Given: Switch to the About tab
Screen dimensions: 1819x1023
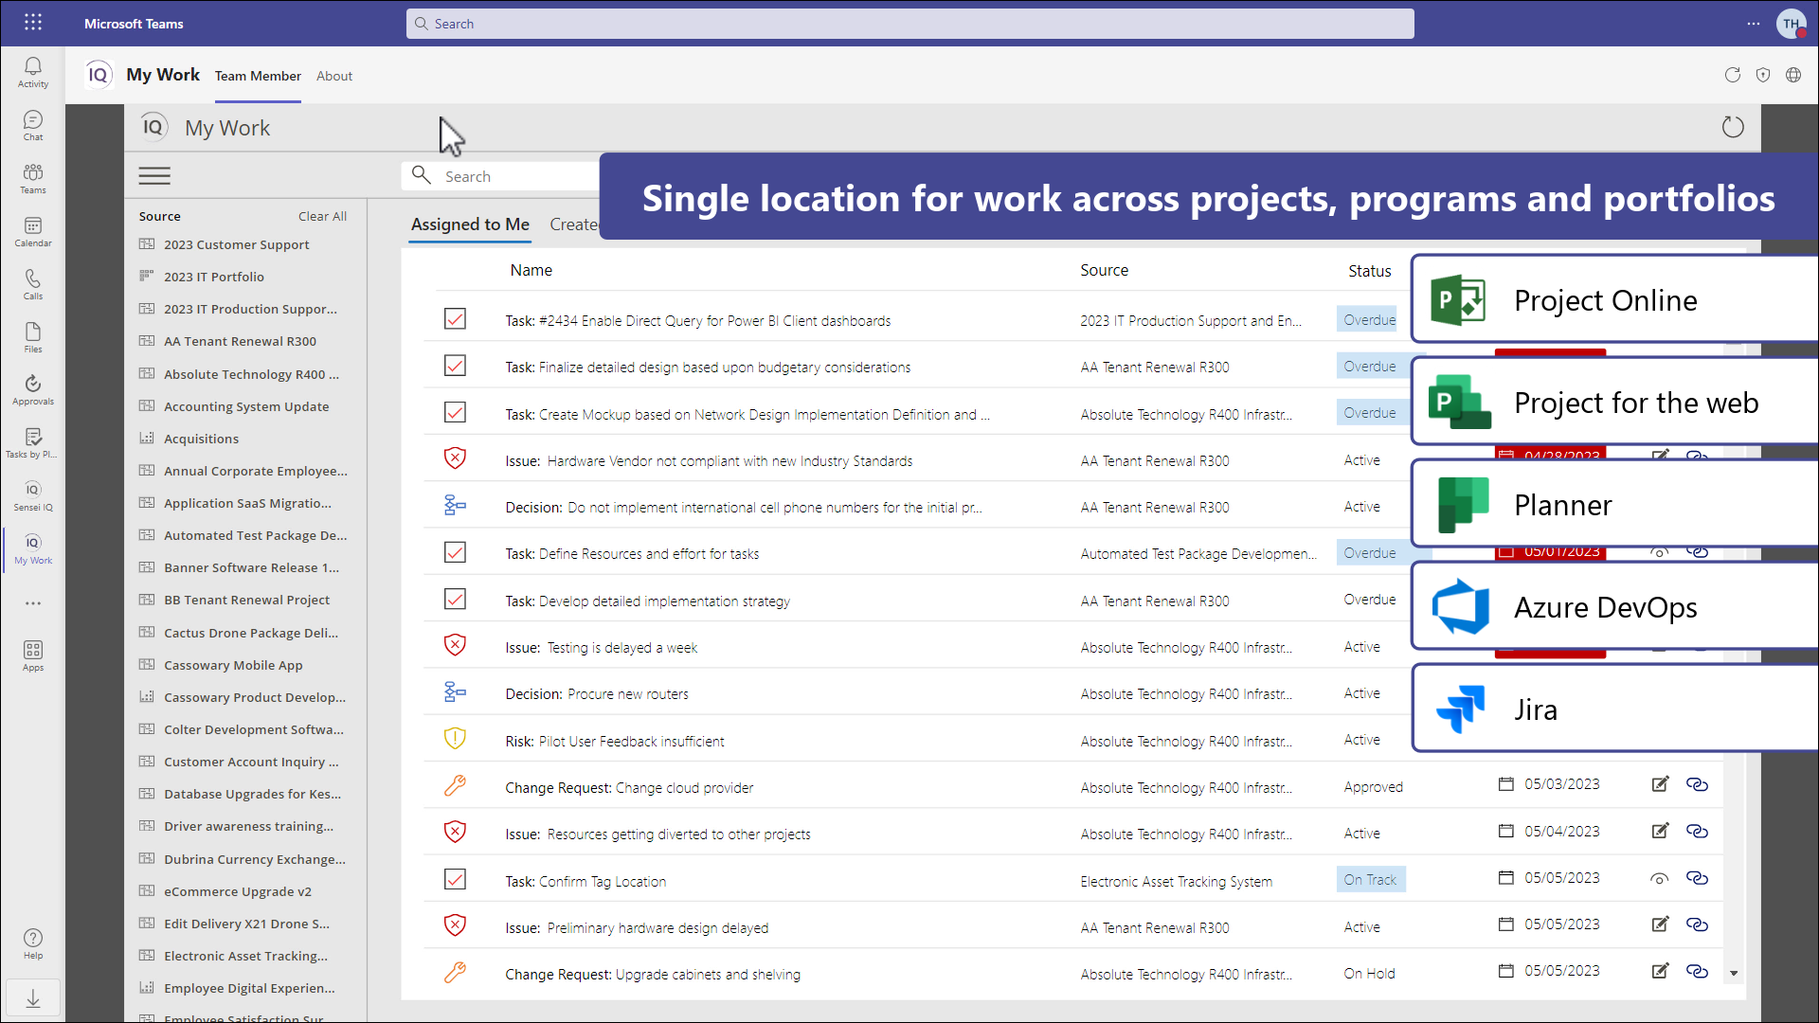Looking at the screenshot, I should (x=334, y=76).
